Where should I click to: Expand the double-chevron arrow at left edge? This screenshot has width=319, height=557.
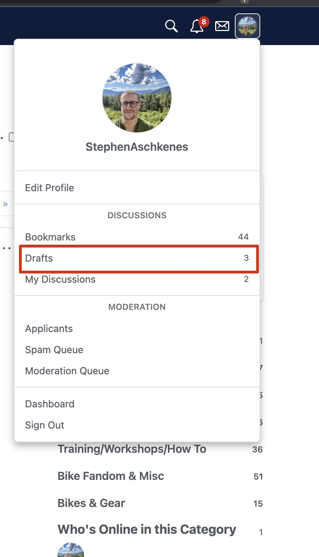click(5, 204)
